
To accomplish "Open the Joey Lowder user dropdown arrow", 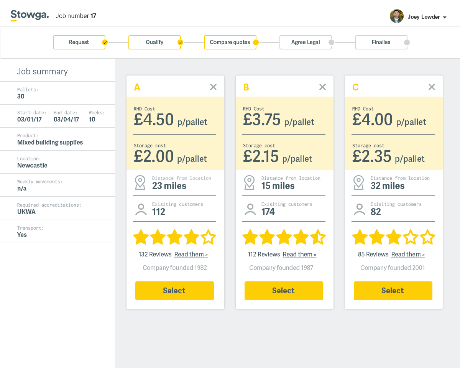I will (445, 17).
